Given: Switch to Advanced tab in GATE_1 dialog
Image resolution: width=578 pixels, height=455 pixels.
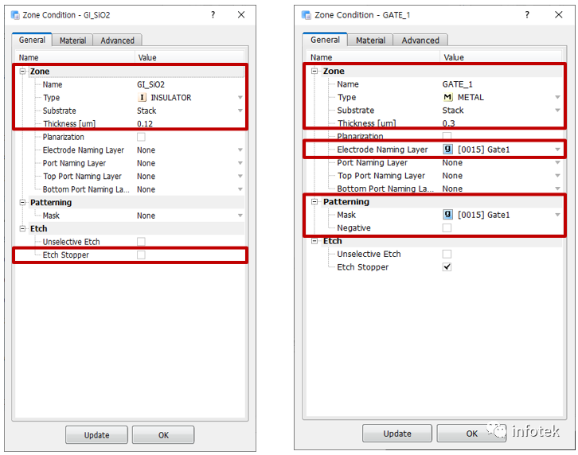Looking at the screenshot, I should click(420, 40).
